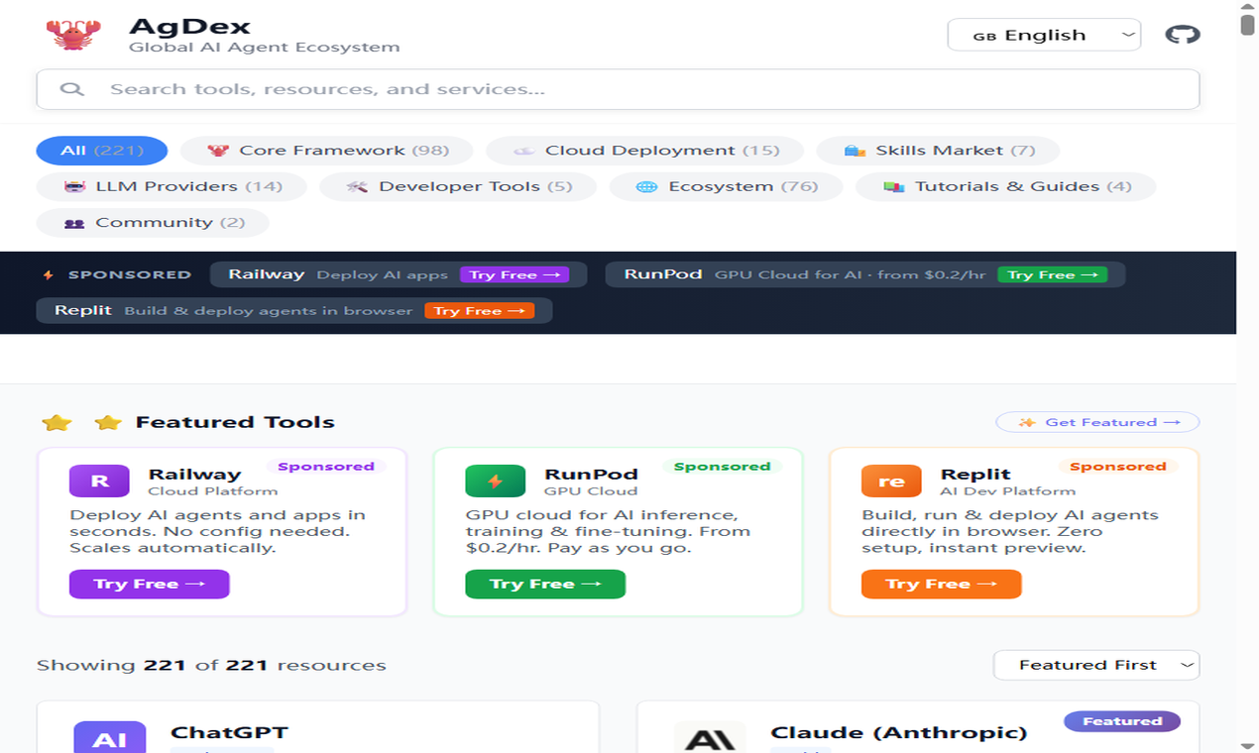This screenshot has width=1259, height=753.
Task: Click 'AI Dev Platform' subtitle on Replit card
Action: coord(1008,490)
